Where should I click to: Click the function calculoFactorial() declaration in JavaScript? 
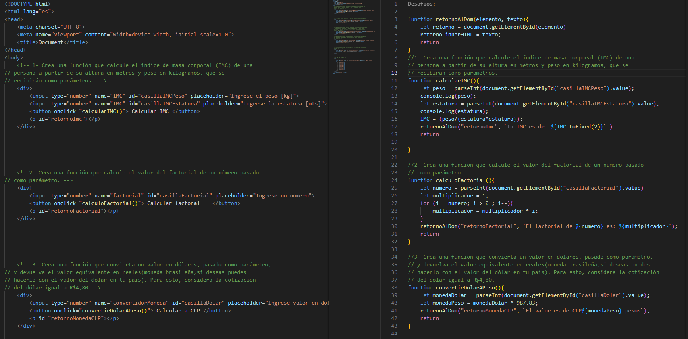(451, 180)
